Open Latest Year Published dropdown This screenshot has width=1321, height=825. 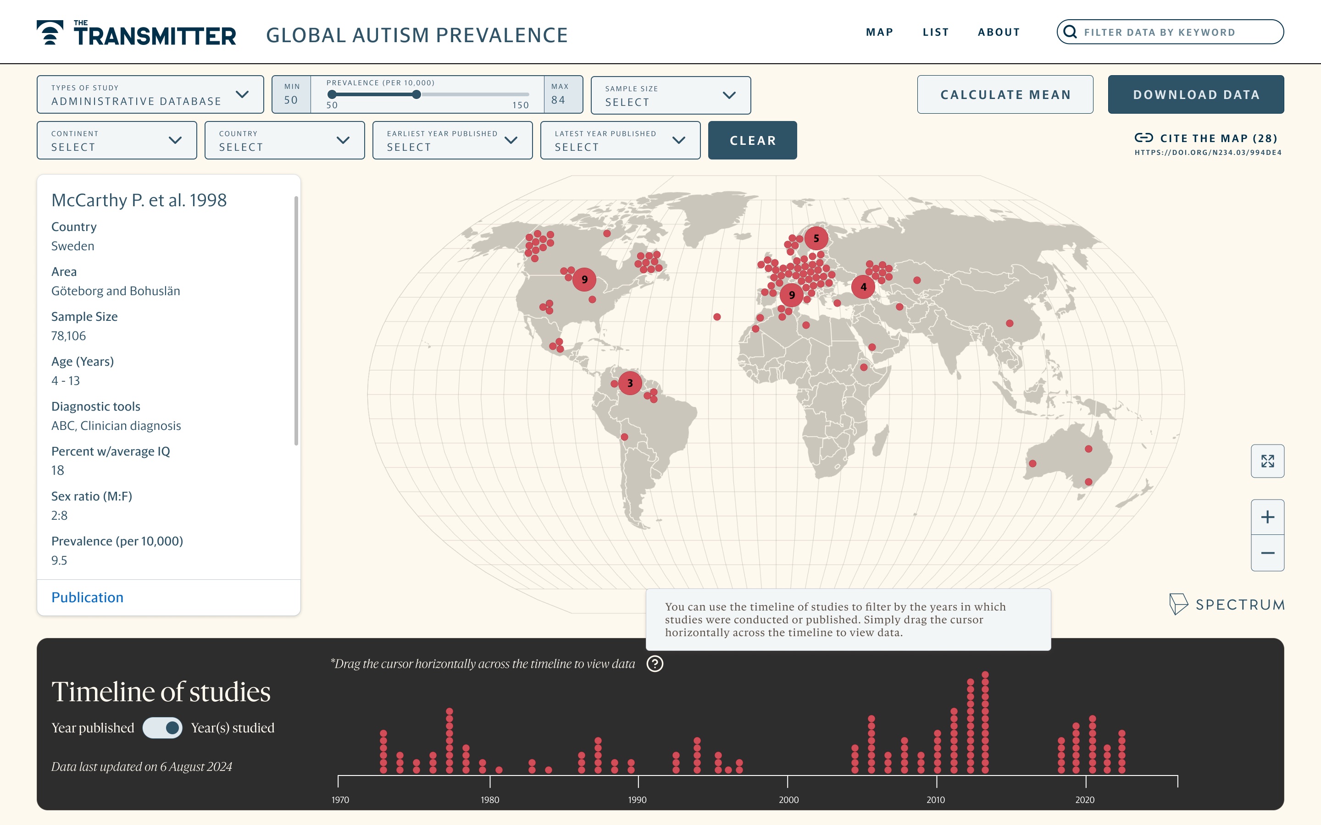click(620, 140)
